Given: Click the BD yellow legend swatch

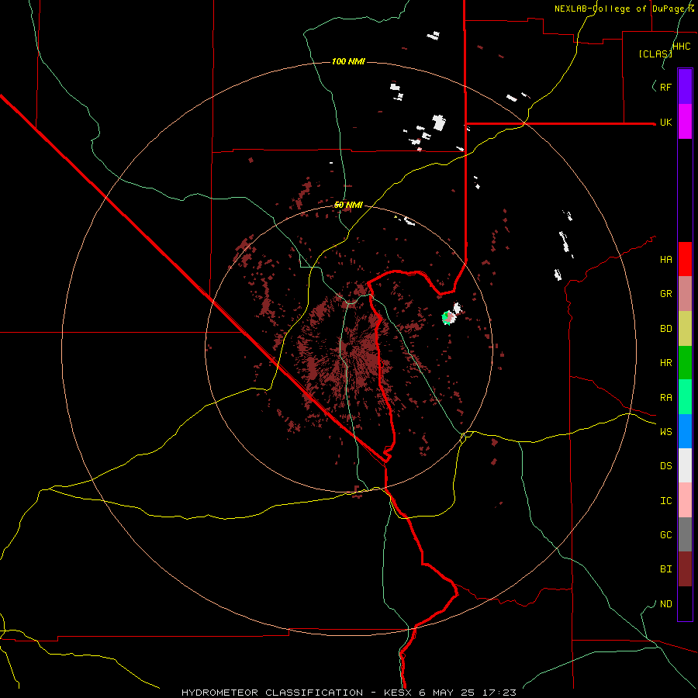Looking at the screenshot, I should 685,329.
